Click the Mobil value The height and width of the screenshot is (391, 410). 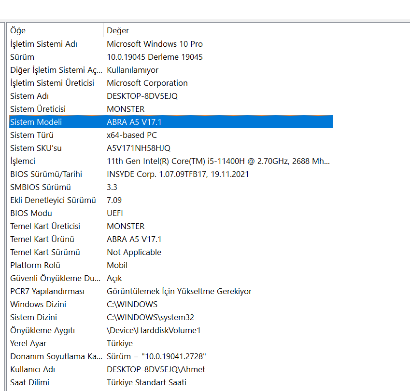[x=117, y=265]
